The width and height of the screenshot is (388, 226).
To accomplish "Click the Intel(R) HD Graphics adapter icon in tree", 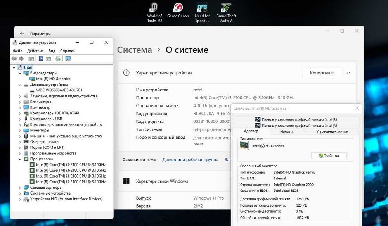I will coord(32,79).
